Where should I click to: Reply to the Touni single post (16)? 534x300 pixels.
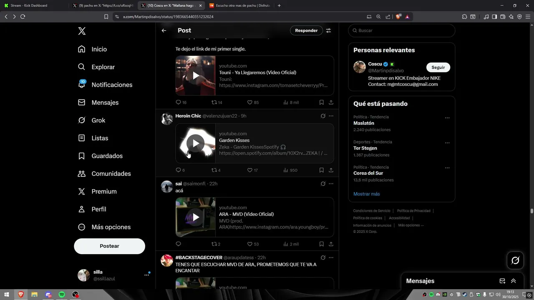pyautogui.click(x=181, y=102)
